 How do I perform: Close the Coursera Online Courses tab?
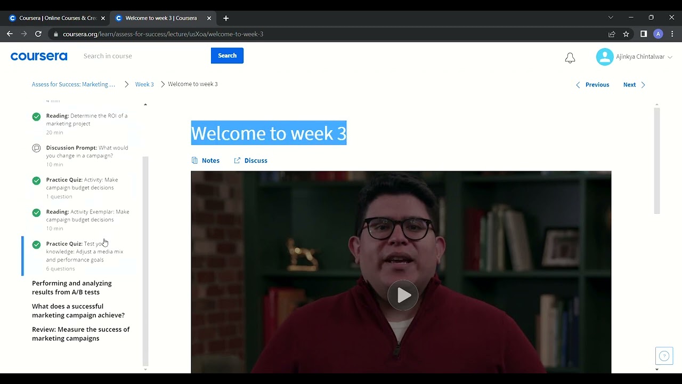pyautogui.click(x=103, y=18)
